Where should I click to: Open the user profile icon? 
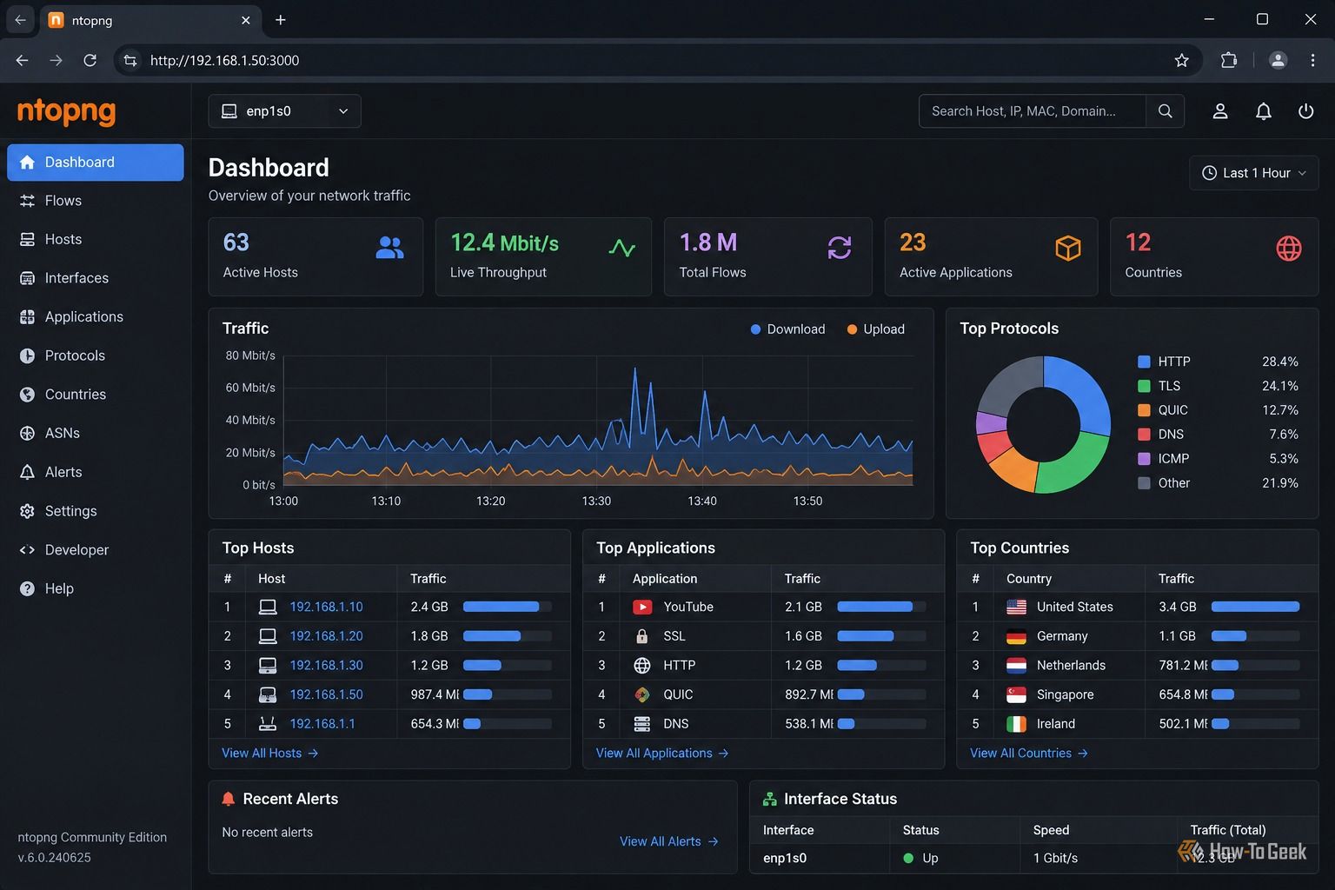tap(1220, 111)
